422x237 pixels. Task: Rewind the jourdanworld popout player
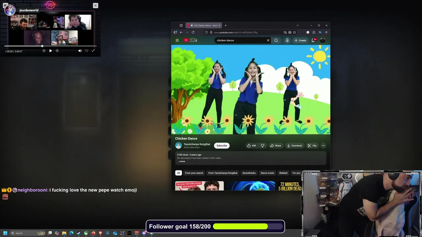(x=44, y=51)
